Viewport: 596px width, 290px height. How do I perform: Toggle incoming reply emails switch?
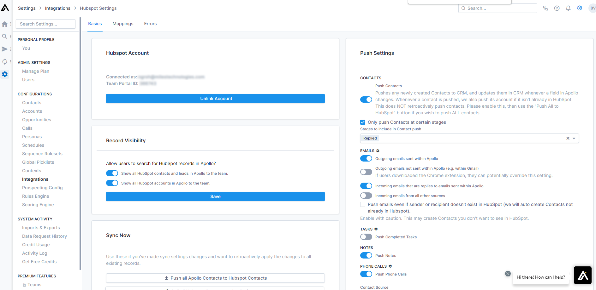tap(366, 186)
